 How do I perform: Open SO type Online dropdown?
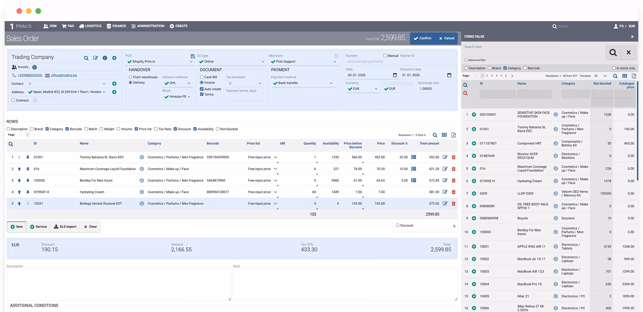(232, 62)
